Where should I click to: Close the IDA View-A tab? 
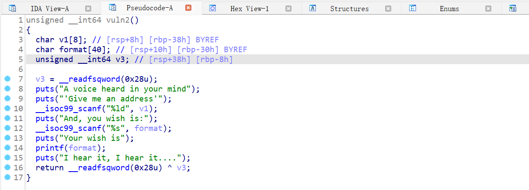coord(88,9)
